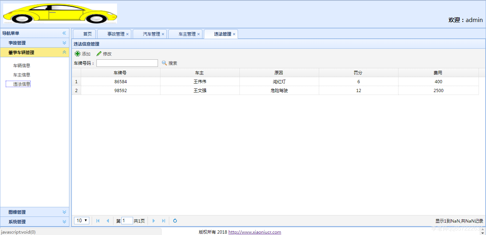The image size is (486, 235).
Task: Click the 车牌号 column header
Action: pyautogui.click(x=120, y=73)
